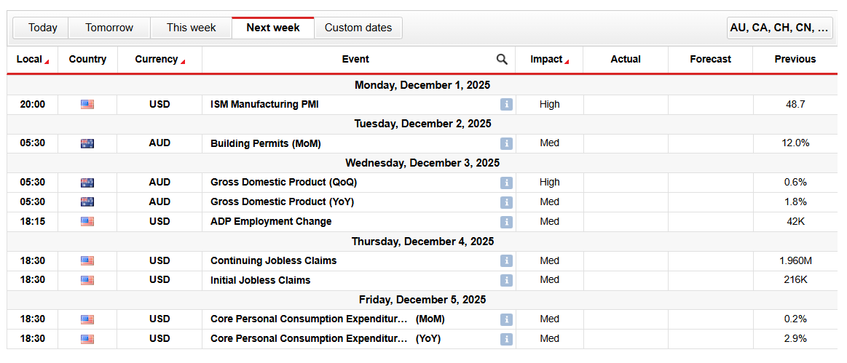Viewport: 847px width, 363px height.
Task: Open the country filter dropdown AU, CA, CH
Action: coord(779,28)
